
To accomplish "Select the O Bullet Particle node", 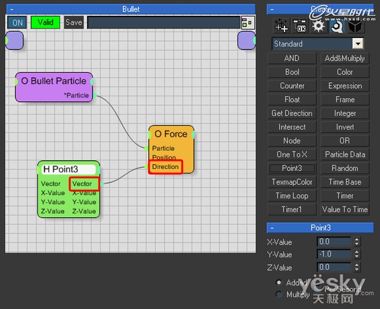I will point(54,87).
